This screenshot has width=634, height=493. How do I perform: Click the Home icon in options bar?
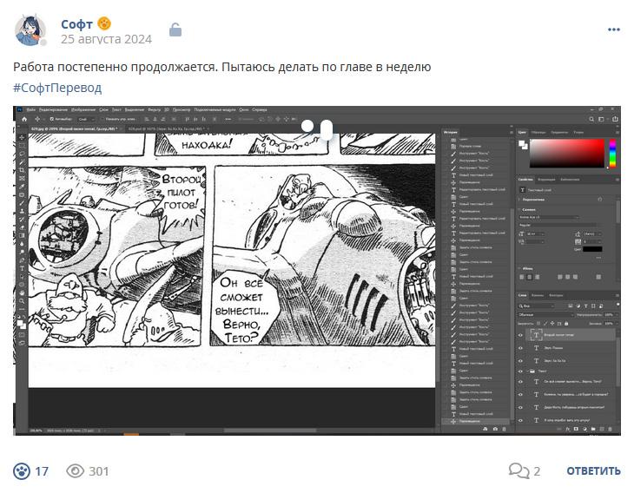coord(24,119)
